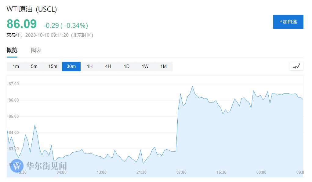312x182 pixels.
Task: Switch chart to 4H interval
Action: [x=108, y=66]
